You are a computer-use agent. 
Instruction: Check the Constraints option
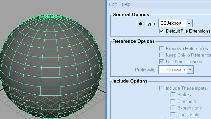pyautogui.click(x=173, y=114)
